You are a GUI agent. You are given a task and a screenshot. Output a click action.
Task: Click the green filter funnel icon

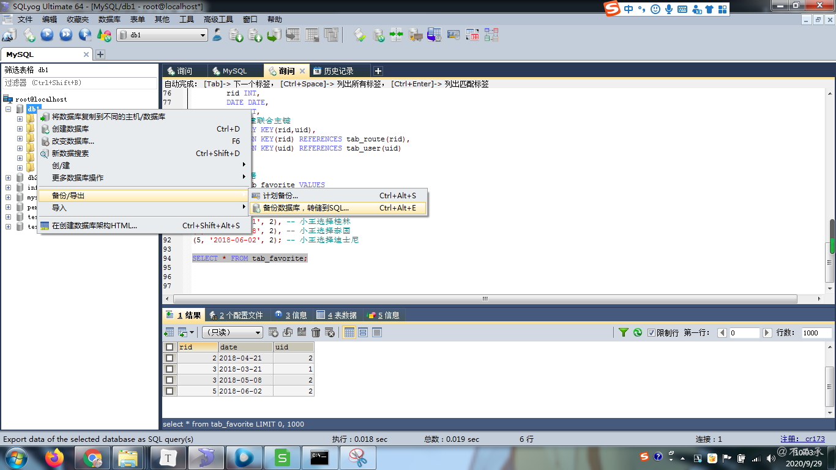[x=624, y=332]
